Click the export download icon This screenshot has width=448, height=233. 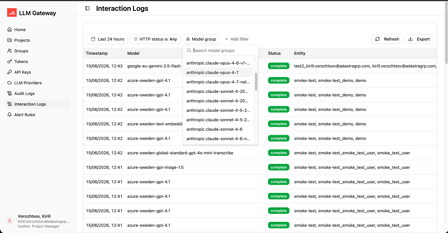pos(410,39)
